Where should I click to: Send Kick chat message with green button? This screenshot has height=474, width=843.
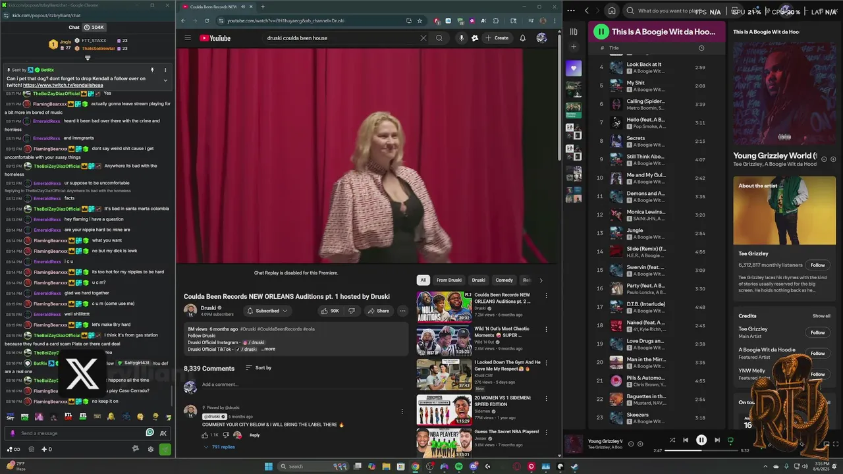coord(165,449)
